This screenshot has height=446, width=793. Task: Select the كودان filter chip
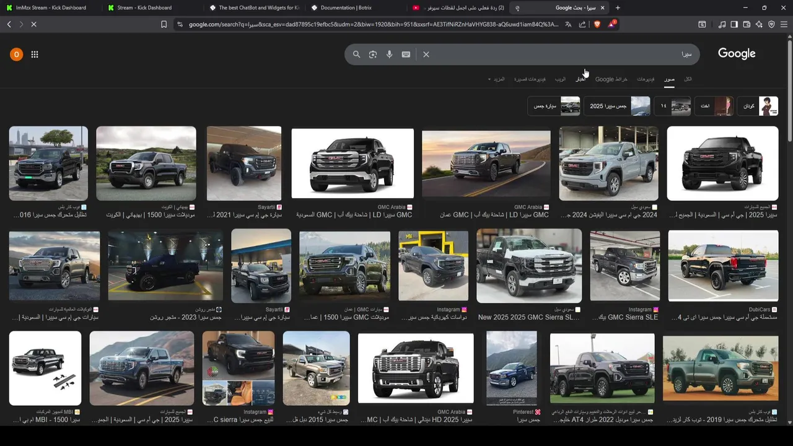[x=758, y=106]
